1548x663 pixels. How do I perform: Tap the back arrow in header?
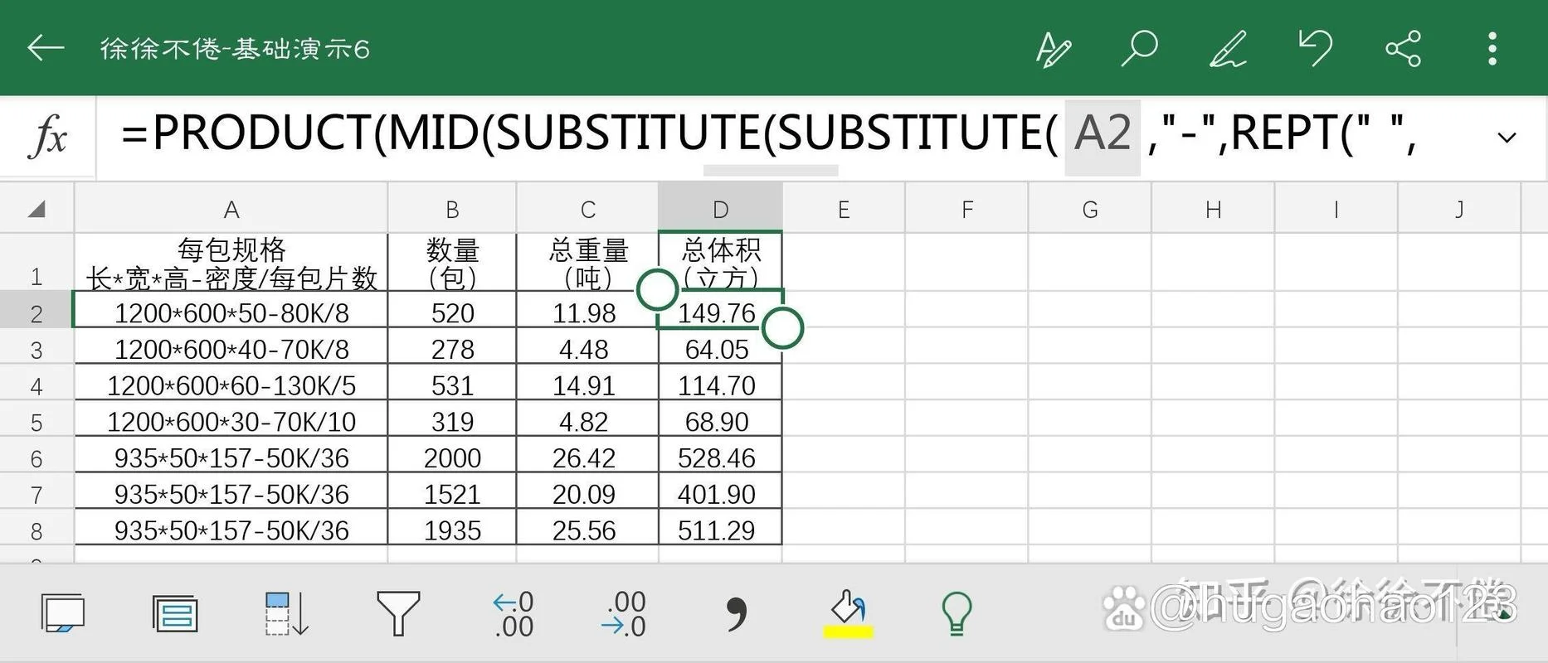(x=46, y=48)
